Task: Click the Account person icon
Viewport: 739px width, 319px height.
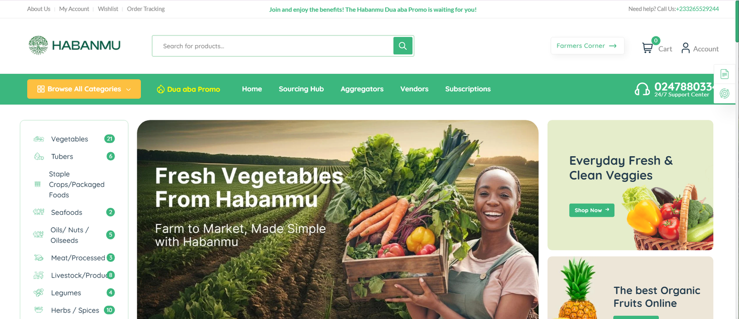Action: tap(685, 48)
